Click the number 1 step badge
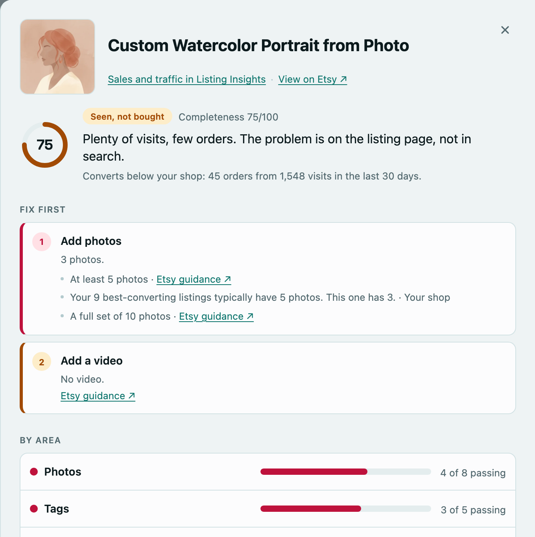This screenshot has height=537, width=535. pyautogui.click(x=42, y=242)
